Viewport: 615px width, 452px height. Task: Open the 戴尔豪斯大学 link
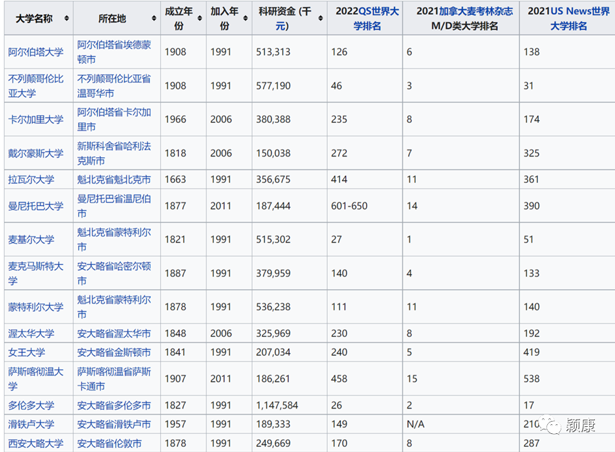[36, 153]
